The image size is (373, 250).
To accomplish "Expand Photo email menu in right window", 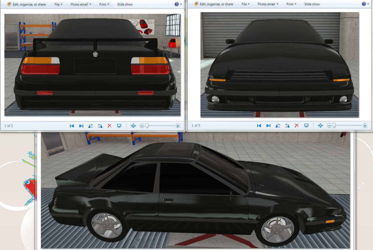I will click(268, 4).
